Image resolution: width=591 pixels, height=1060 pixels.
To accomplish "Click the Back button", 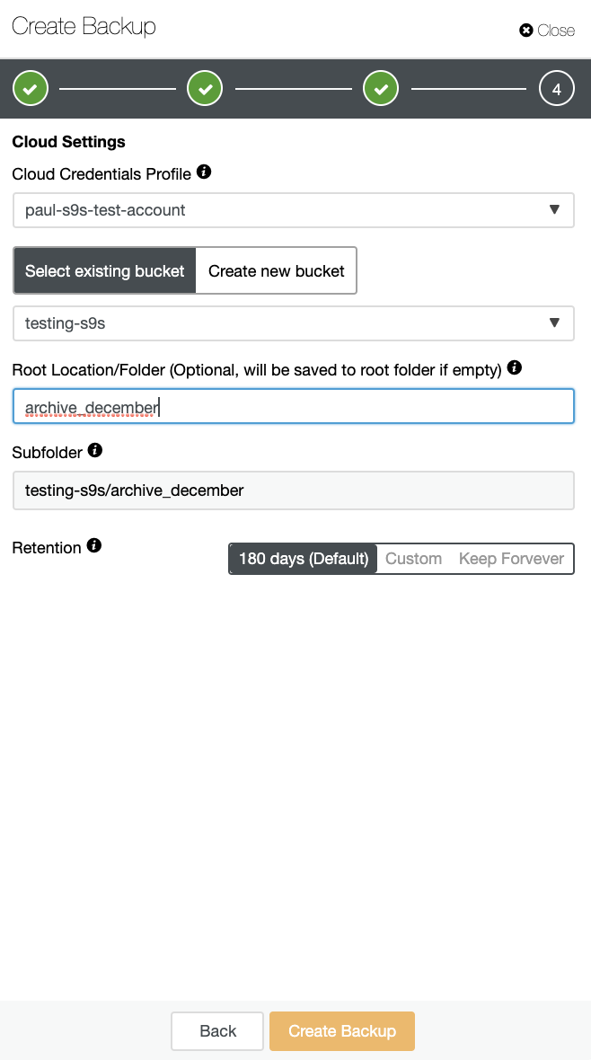I will 217,1031.
